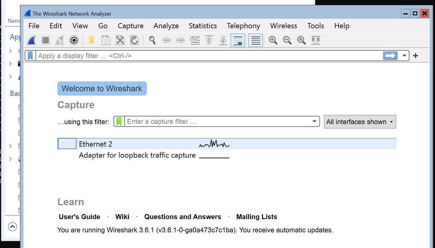Expand the display filter history dropdown
This screenshot has height=248, width=435.
pyautogui.click(x=405, y=56)
